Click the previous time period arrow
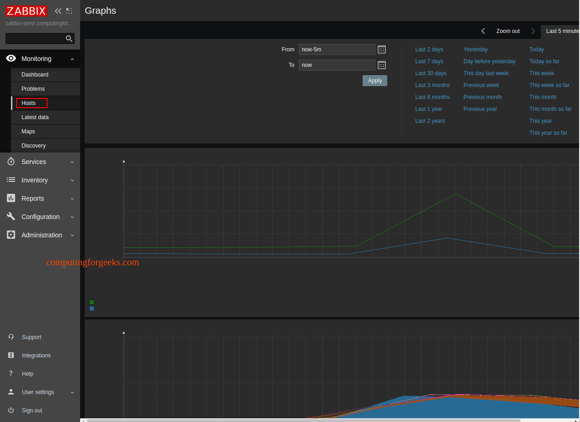The width and height of the screenshot is (580, 422). 483,31
